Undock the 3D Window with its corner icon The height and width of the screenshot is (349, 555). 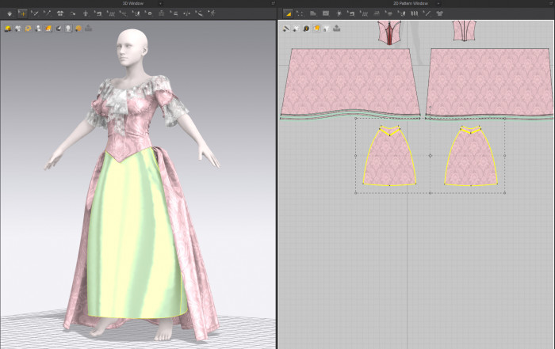coord(274,3)
